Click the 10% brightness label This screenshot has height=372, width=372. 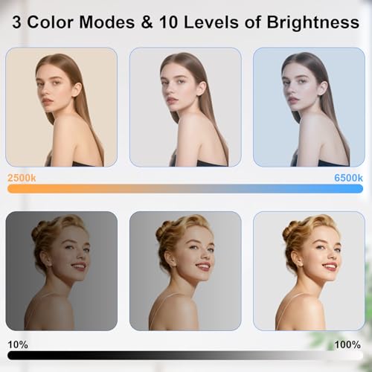pos(18,344)
